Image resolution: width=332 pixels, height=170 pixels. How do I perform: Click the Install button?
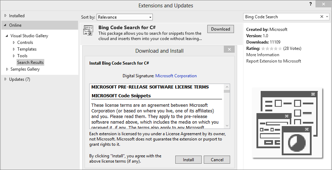point(188,159)
